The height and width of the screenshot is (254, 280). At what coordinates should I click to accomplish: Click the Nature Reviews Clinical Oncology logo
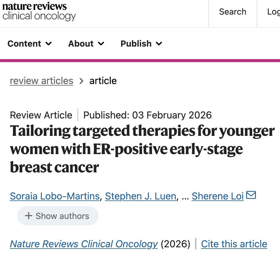click(x=39, y=12)
